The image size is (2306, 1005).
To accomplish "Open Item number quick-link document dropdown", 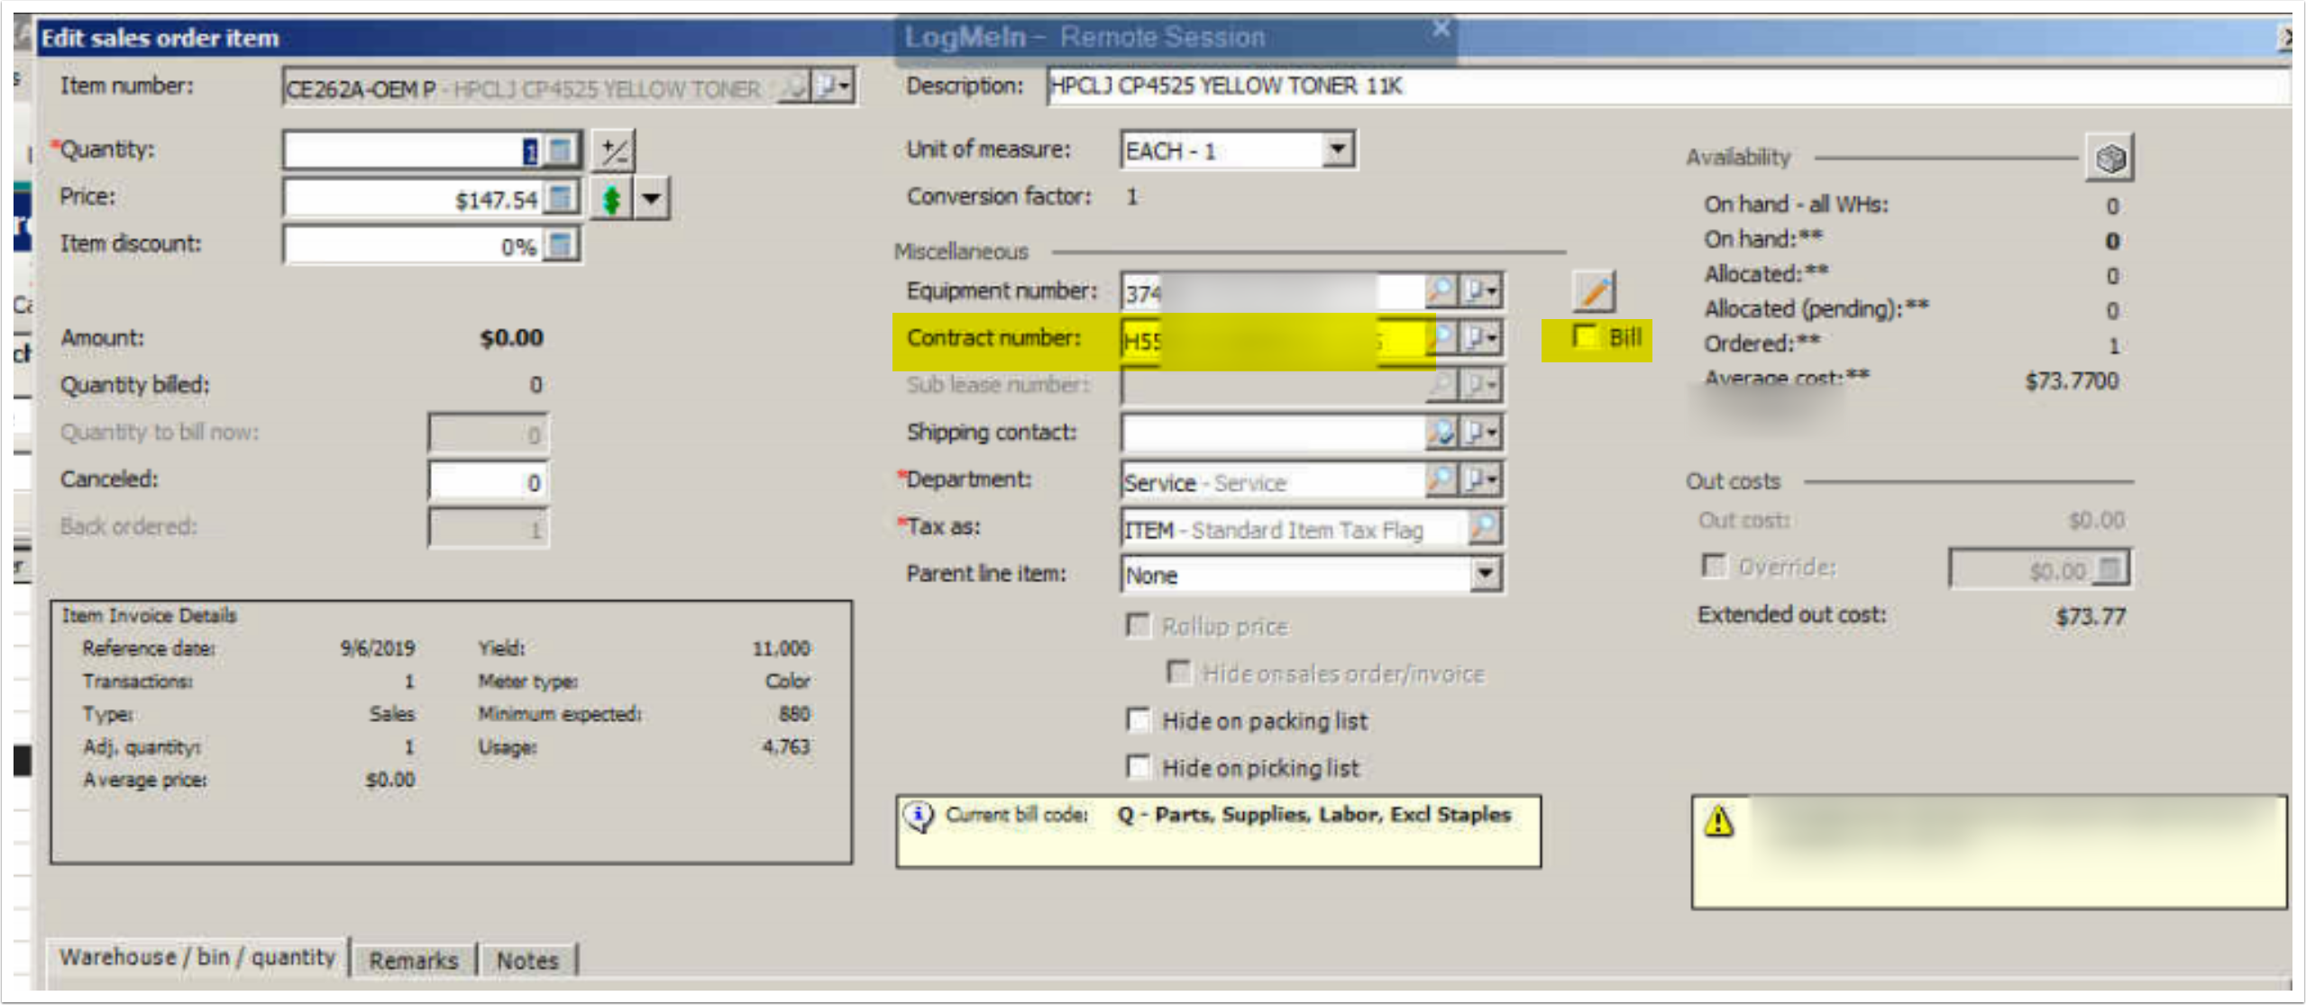I will 832,87.
